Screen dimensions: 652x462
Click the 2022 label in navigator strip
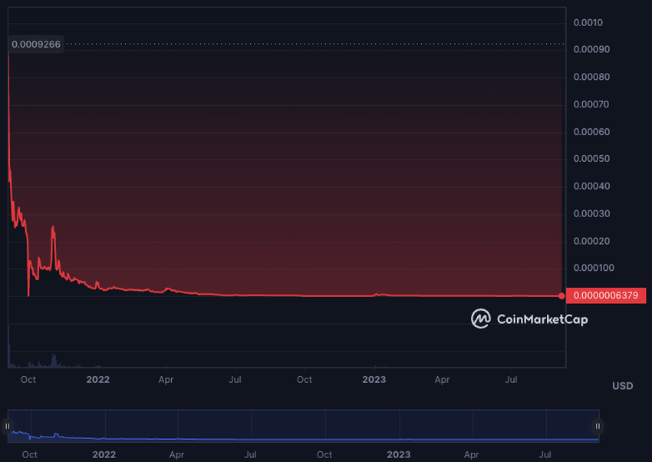104,455
